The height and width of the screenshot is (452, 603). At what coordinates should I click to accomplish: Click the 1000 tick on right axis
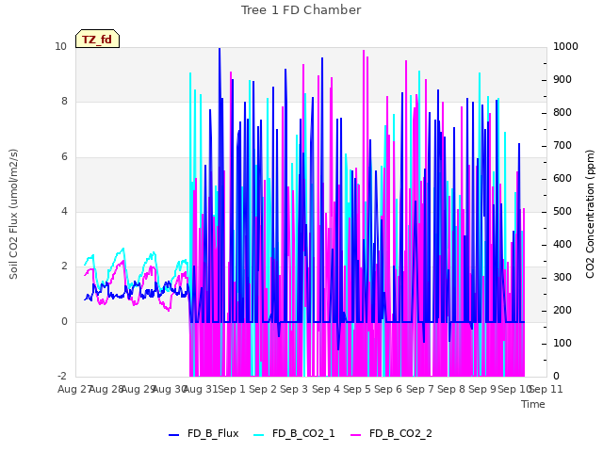coord(565,47)
